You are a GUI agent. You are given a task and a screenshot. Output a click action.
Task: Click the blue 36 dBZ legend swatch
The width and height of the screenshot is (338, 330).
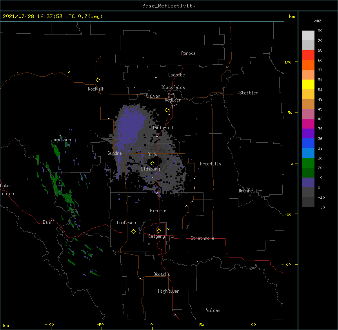point(308,143)
